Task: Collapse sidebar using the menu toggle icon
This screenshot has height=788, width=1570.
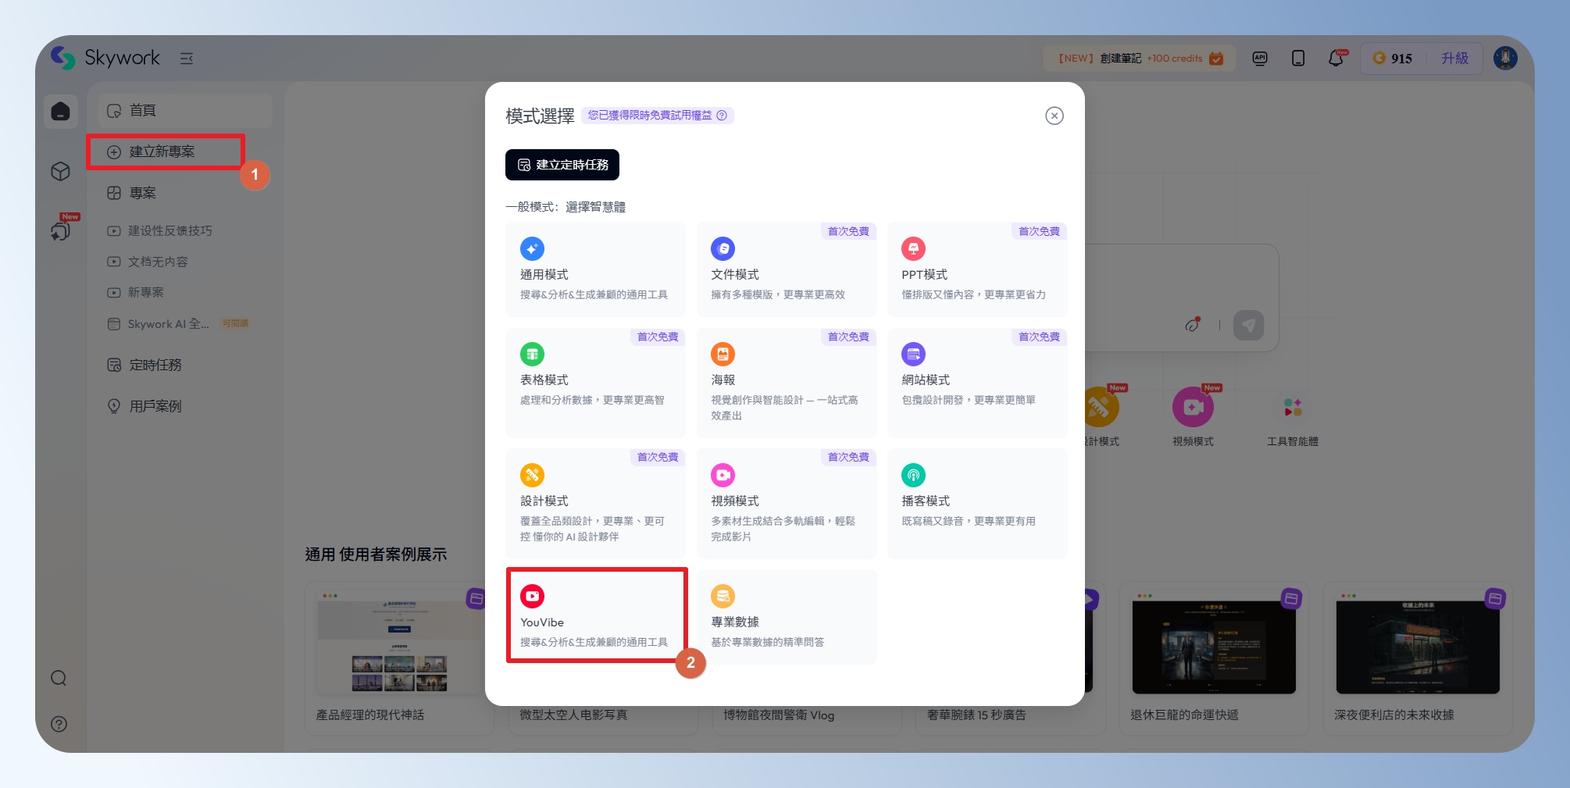Action: 187,59
